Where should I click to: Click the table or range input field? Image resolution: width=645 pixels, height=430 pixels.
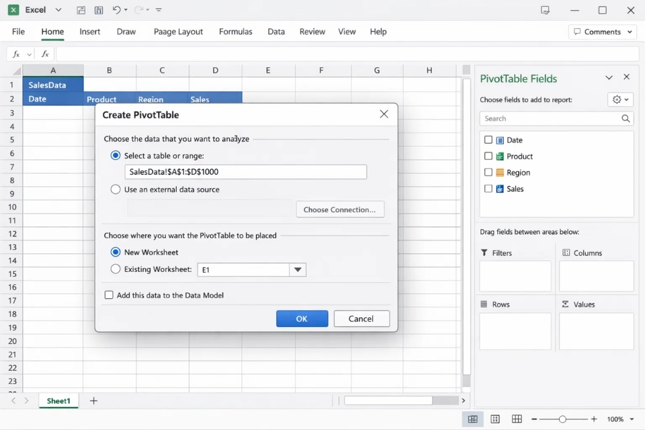pos(245,172)
